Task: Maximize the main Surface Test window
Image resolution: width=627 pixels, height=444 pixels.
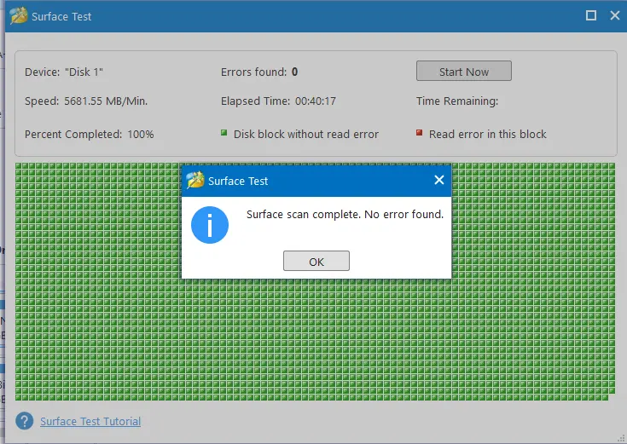Action: pyautogui.click(x=591, y=15)
